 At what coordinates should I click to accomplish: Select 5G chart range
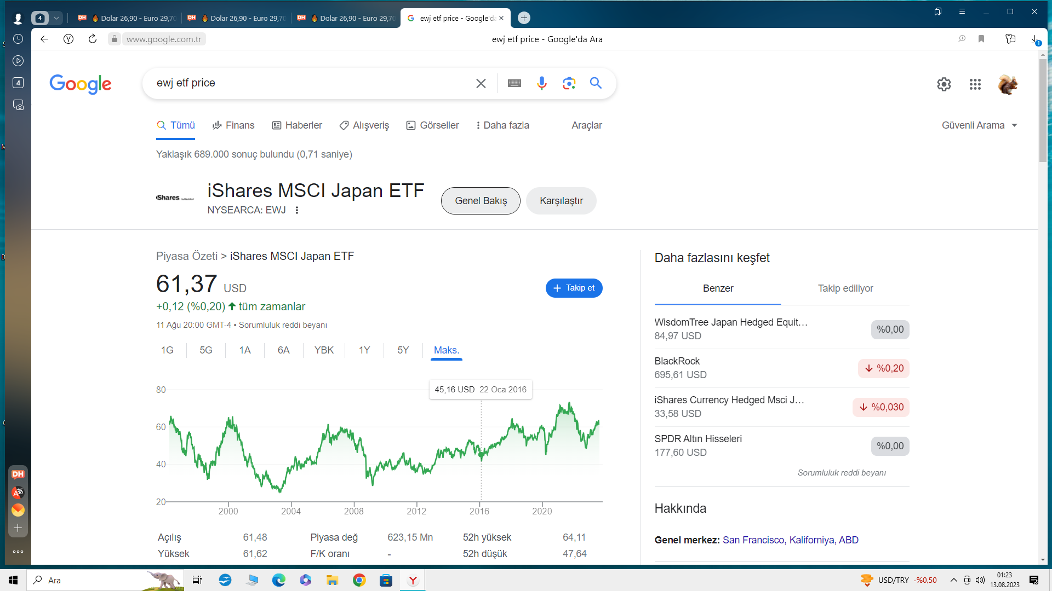click(206, 350)
